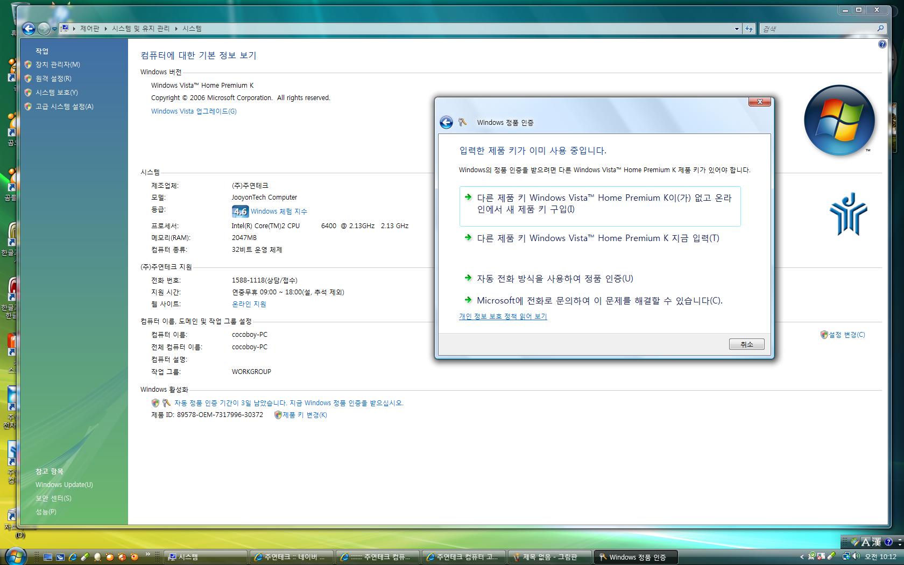Show hidden tray icons arrow
The width and height of the screenshot is (904, 565).
802,557
